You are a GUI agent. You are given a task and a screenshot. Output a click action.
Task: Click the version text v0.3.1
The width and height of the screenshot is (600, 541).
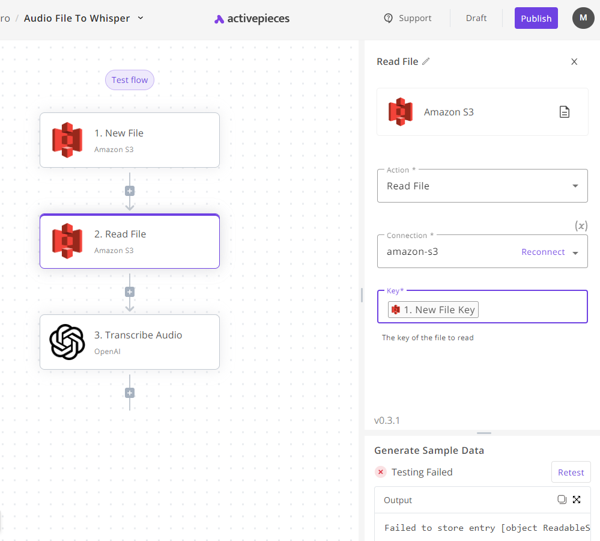tap(387, 420)
